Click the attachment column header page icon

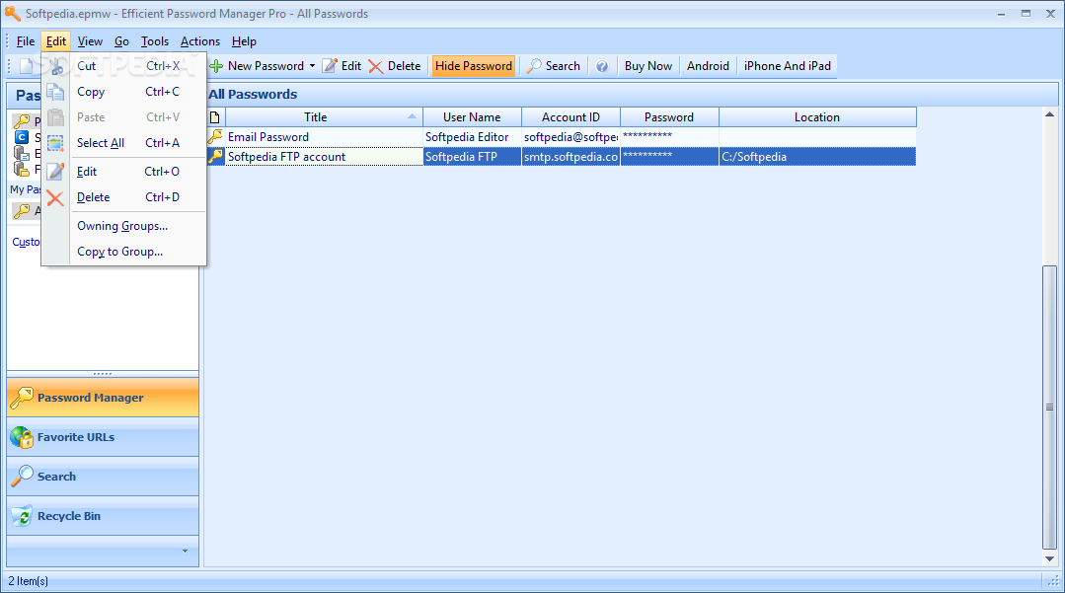click(x=214, y=117)
